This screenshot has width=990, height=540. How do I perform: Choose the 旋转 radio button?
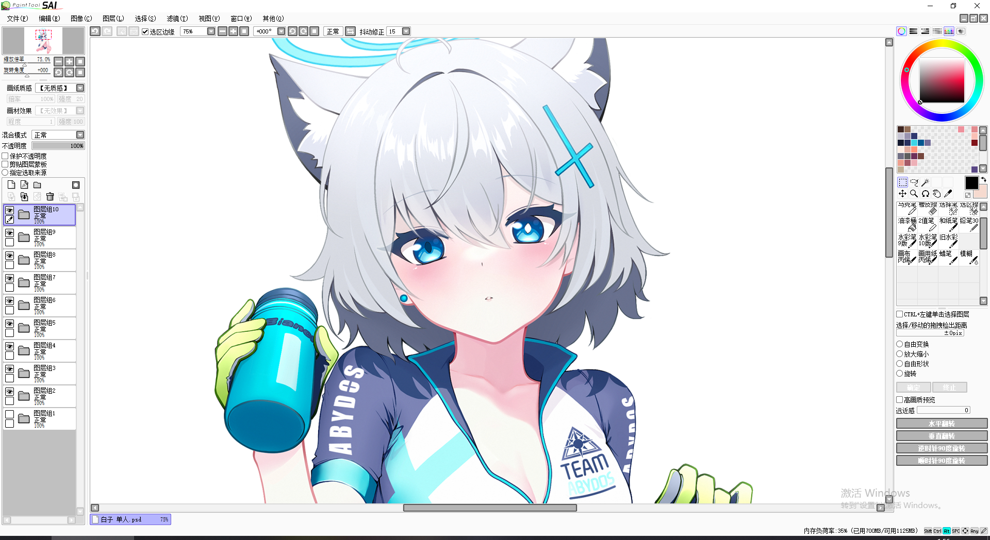pyautogui.click(x=899, y=373)
